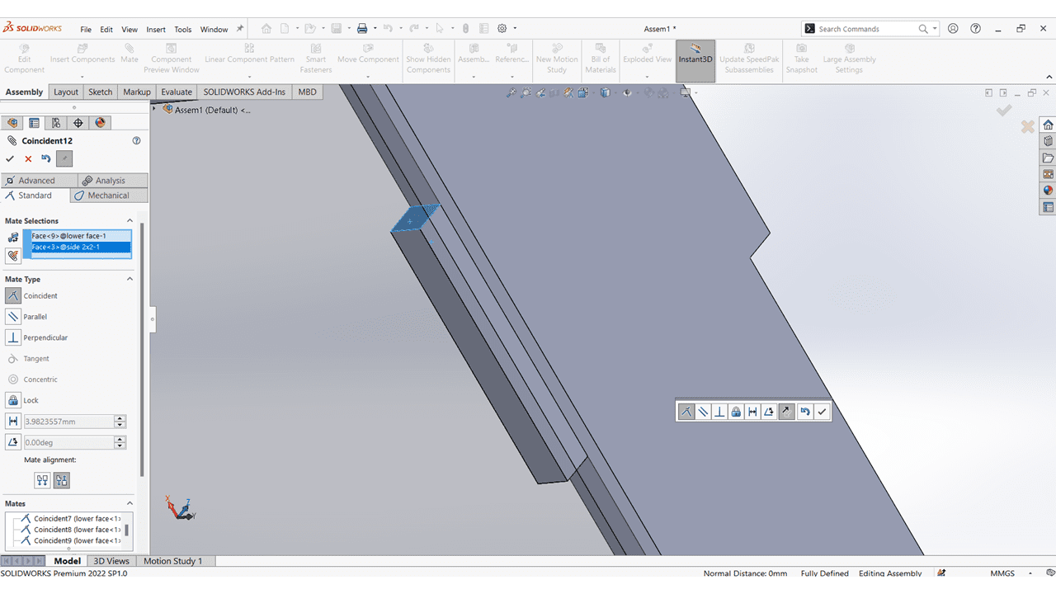
Task: Open the ConfigurationManager tab icon
Action: pos(56,123)
